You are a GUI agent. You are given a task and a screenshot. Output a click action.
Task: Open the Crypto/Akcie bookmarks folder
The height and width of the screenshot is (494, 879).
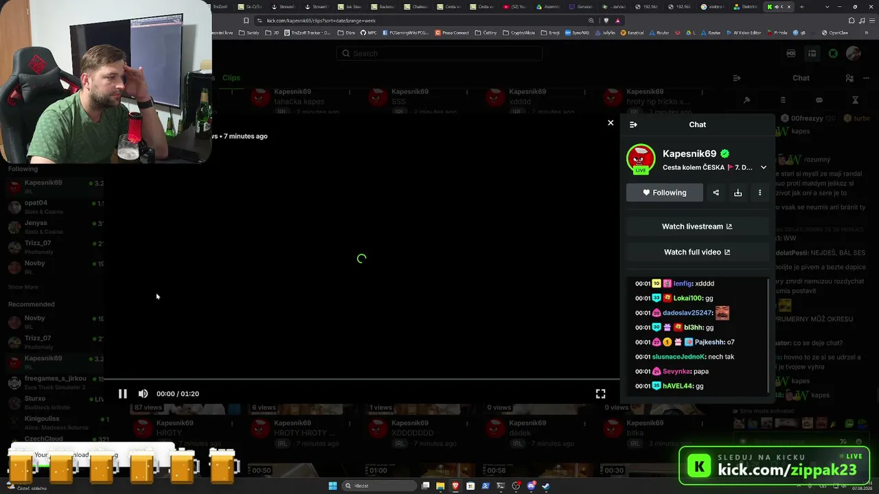point(520,33)
